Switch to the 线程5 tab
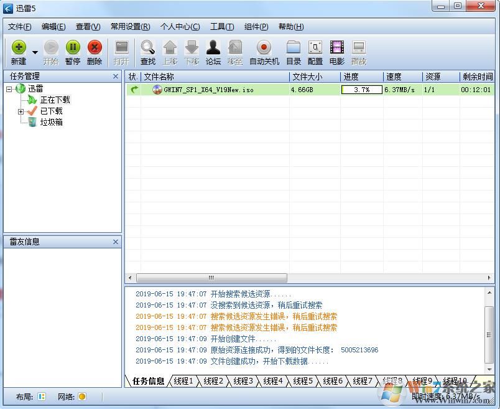 click(303, 381)
